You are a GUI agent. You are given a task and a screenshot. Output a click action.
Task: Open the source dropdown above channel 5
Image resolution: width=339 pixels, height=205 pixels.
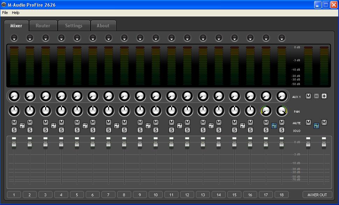click(77, 38)
